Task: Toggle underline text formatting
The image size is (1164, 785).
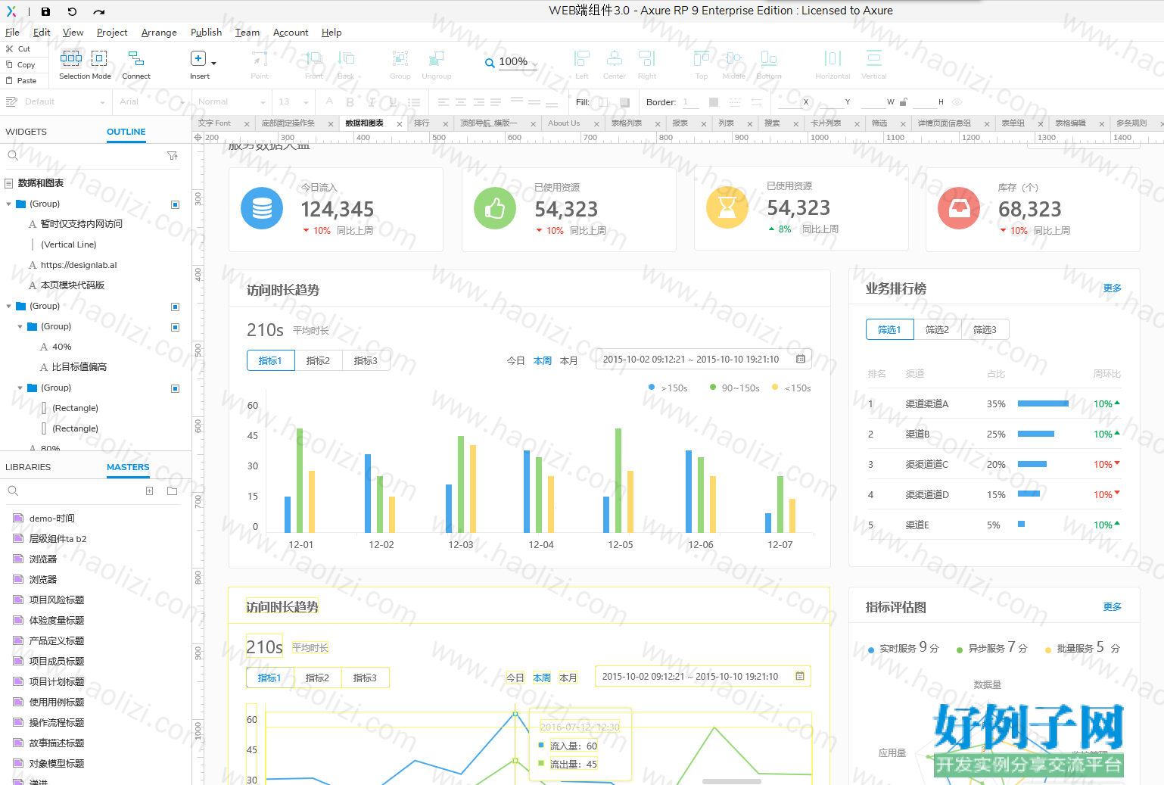Action: [392, 101]
